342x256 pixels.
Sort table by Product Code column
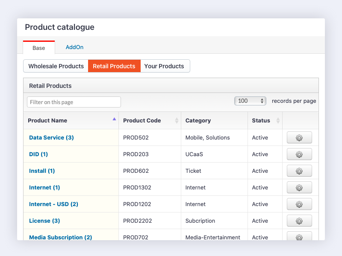tap(150, 120)
